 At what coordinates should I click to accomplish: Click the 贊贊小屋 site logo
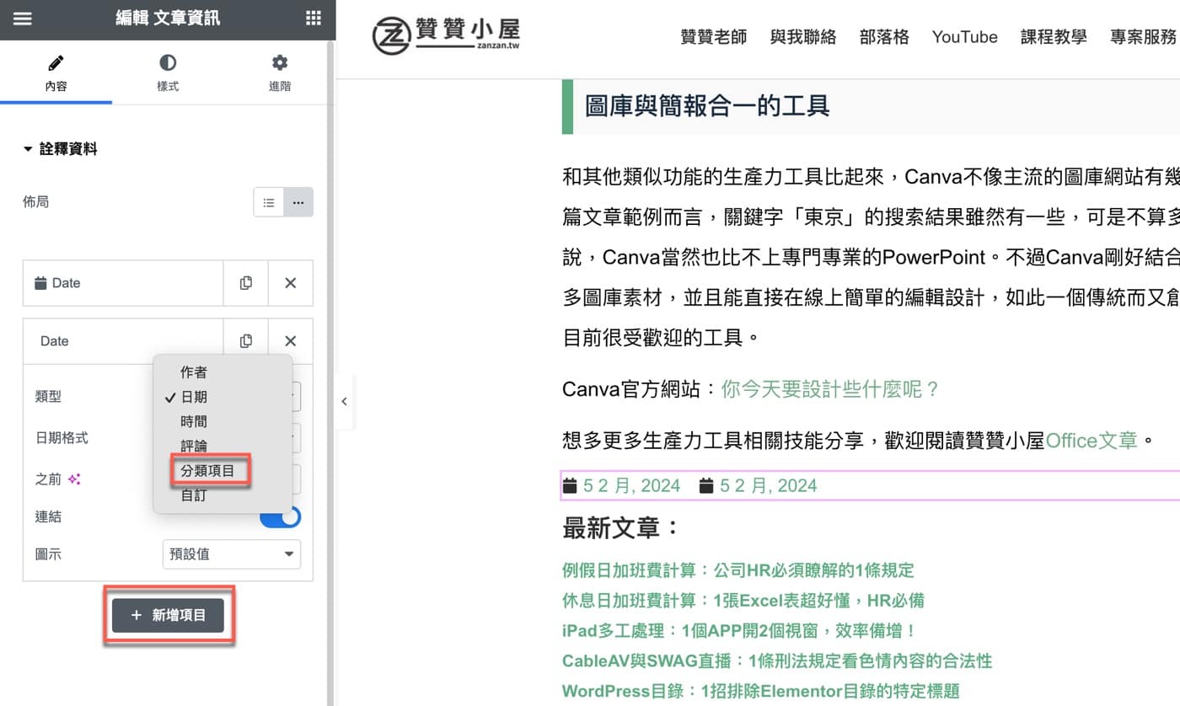447,35
